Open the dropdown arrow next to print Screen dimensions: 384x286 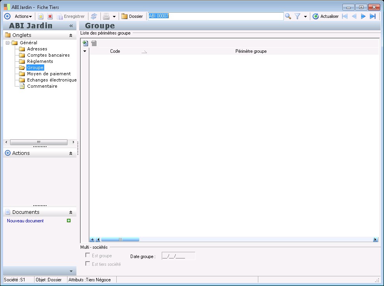pos(114,17)
